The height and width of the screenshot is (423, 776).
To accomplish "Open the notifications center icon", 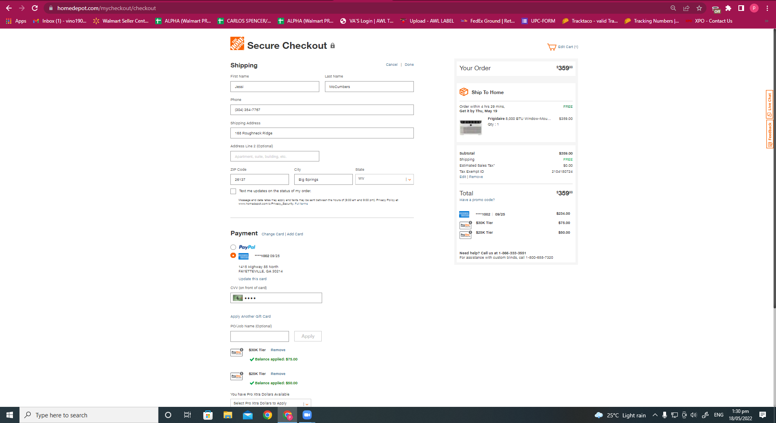I will point(763,415).
